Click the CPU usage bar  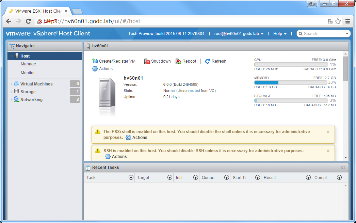[291, 64]
